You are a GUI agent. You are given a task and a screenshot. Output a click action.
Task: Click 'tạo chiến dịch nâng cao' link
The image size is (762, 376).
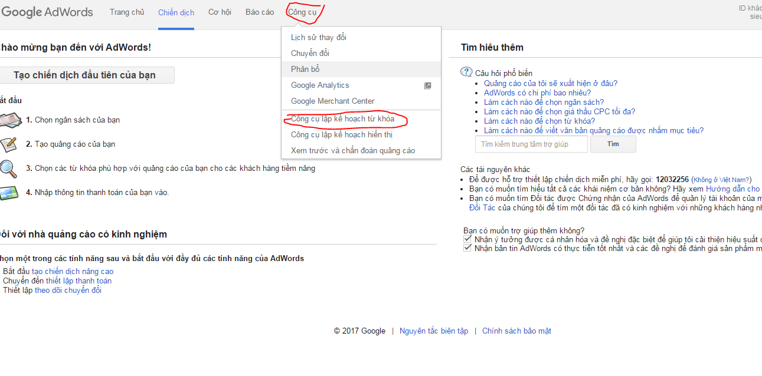[73, 271]
